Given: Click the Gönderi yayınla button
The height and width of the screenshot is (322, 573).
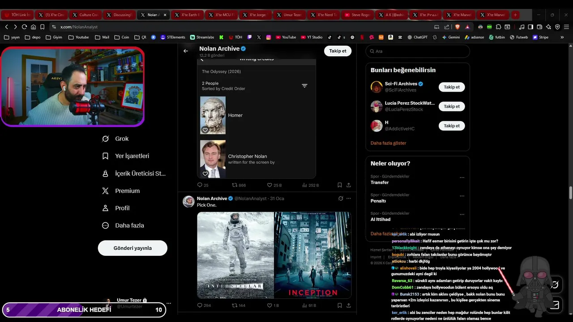Looking at the screenshot, I should [x=133, y=248].
